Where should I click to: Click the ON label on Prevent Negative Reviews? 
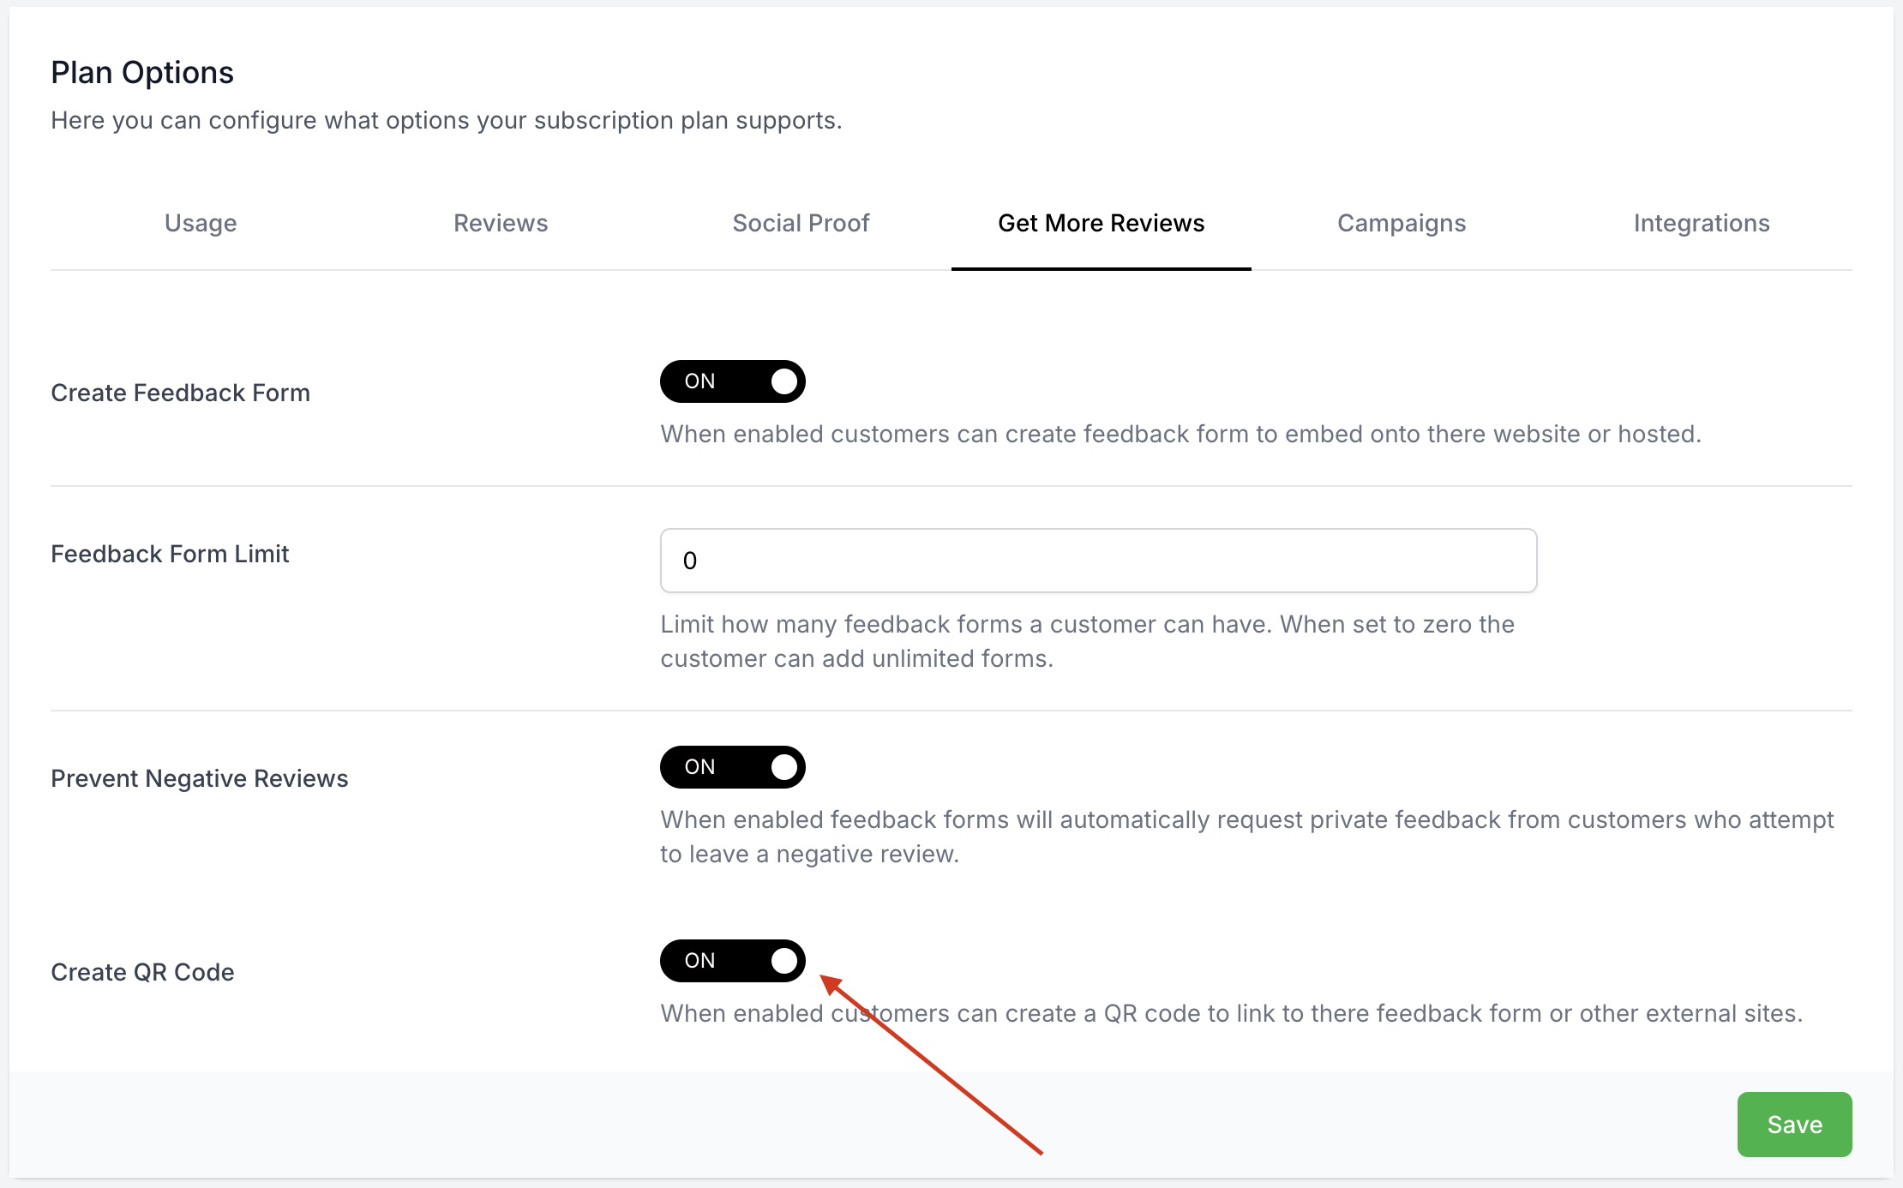point(701,767)
